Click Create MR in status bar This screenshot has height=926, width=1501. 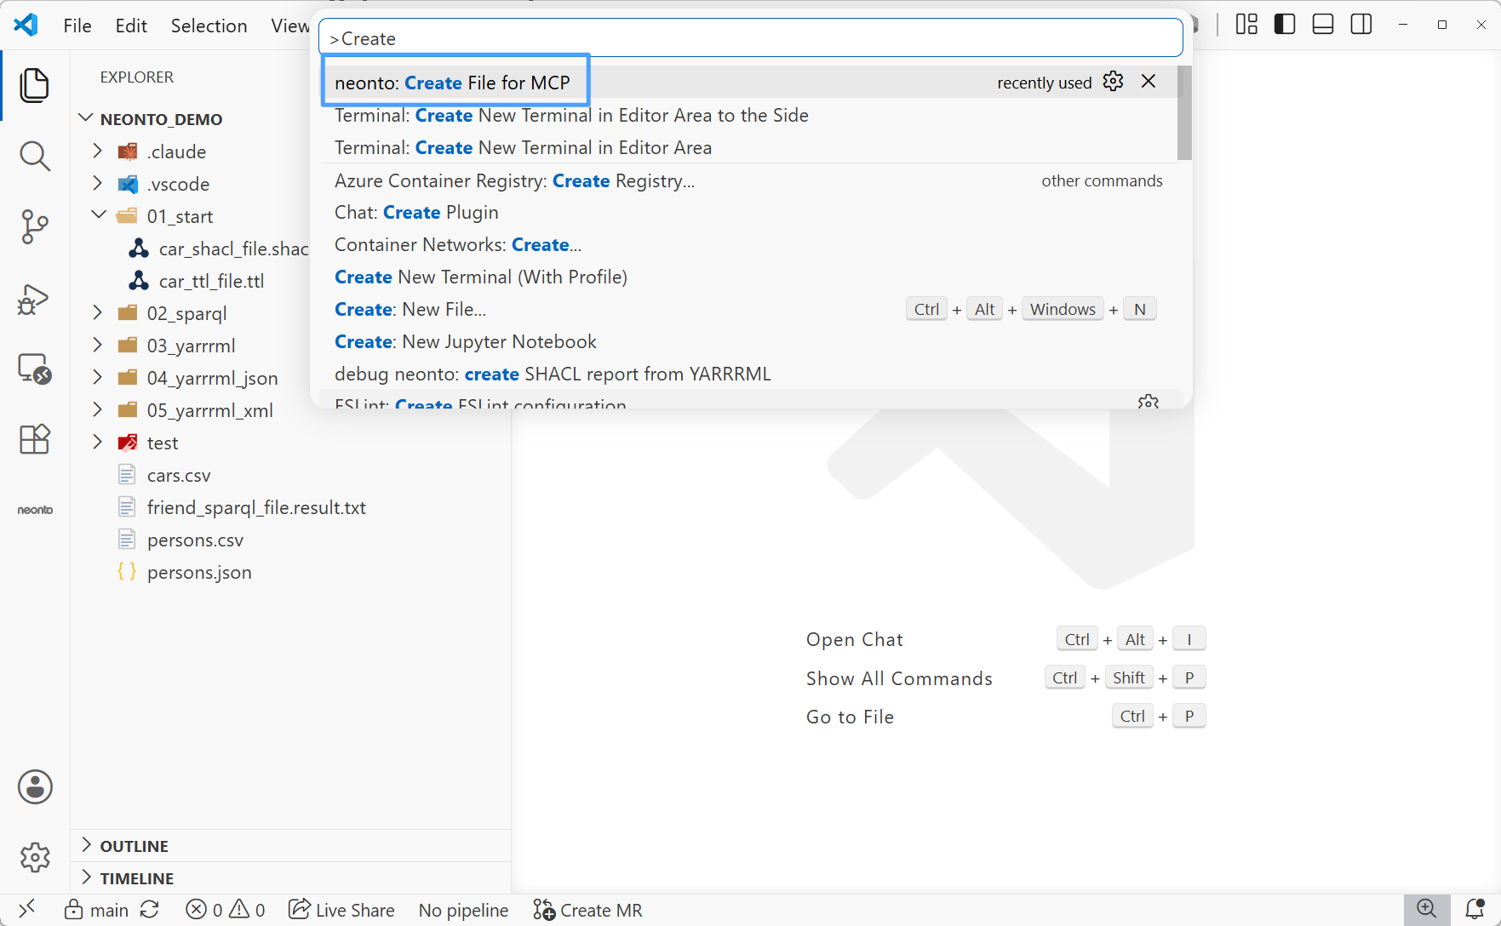click(587, 910)
